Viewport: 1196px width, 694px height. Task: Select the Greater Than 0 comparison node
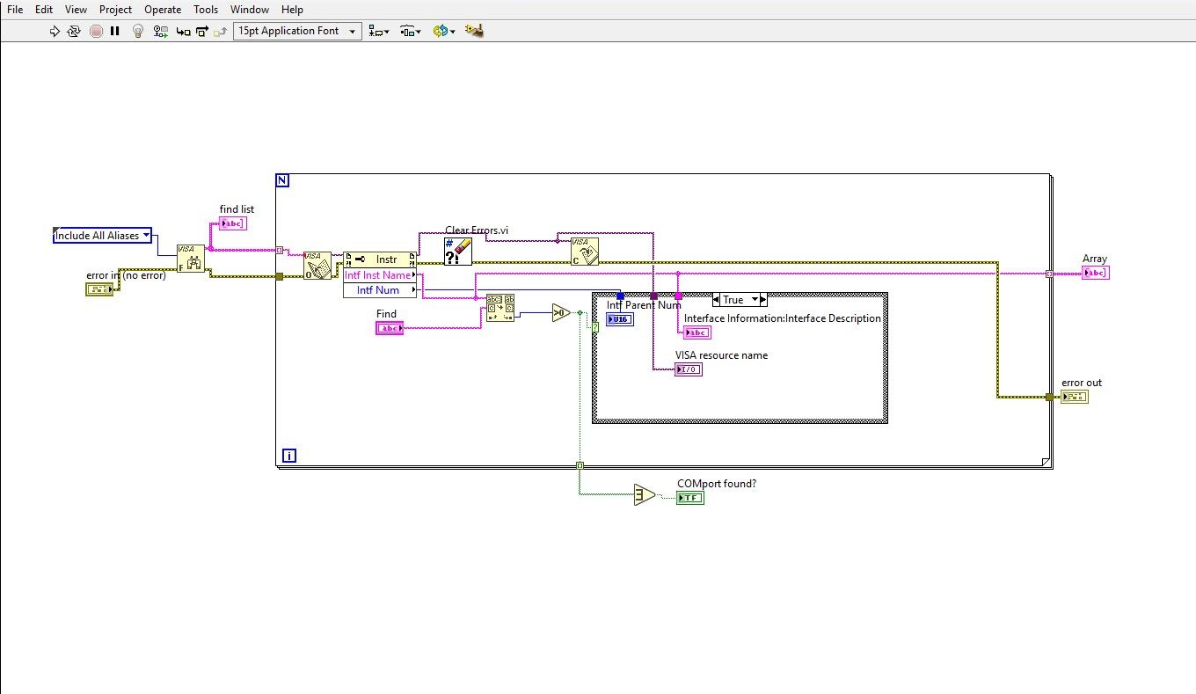(562, 313)
